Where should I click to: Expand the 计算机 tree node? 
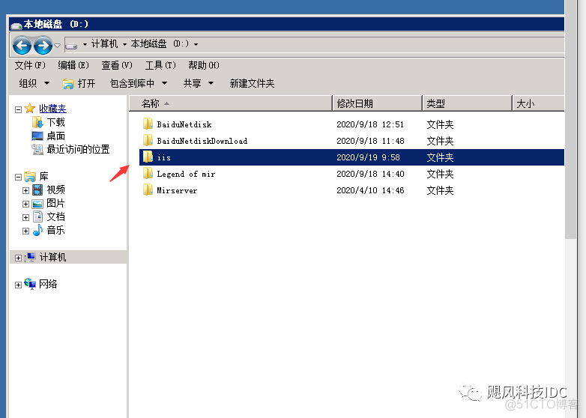click(18, 258)
